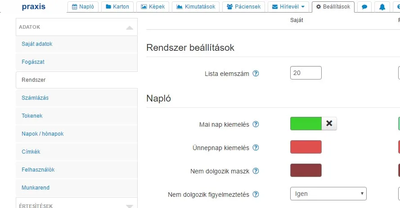Screen dimensions: 400x208
Task: Open the chat messages bubble icon
Action: pyautogui.click(x=364, y=7)
